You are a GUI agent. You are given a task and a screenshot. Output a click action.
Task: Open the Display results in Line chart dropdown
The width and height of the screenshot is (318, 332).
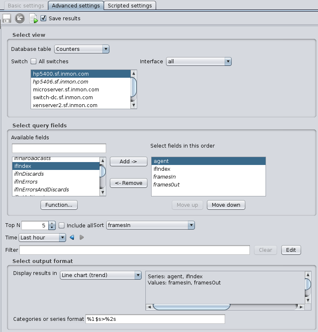[101, 275]
